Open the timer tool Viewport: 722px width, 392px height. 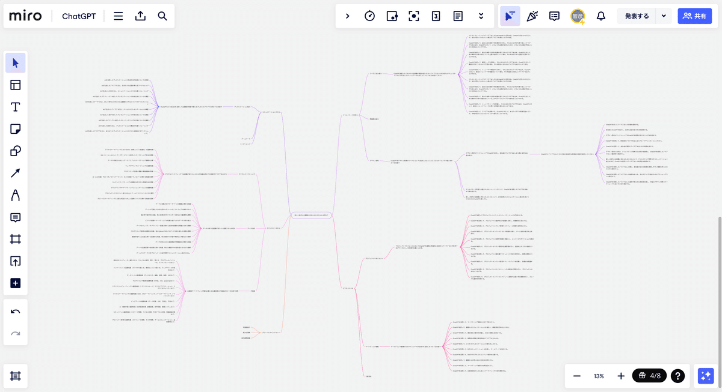(370, 16)
